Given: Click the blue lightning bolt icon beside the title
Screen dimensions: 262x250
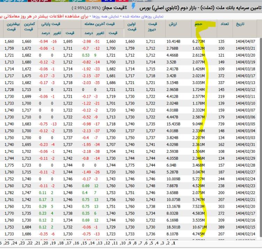Looking at the screenshot, I should click(x=133, y=7).
